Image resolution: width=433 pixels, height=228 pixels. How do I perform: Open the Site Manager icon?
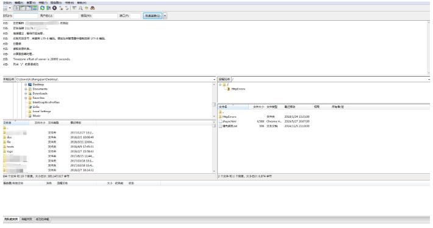(x=5, y=8)
